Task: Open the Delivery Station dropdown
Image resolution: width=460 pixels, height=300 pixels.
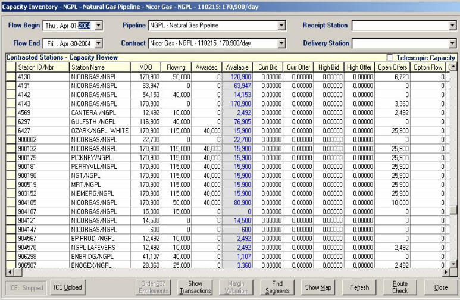Action: [x=452, y=43]
